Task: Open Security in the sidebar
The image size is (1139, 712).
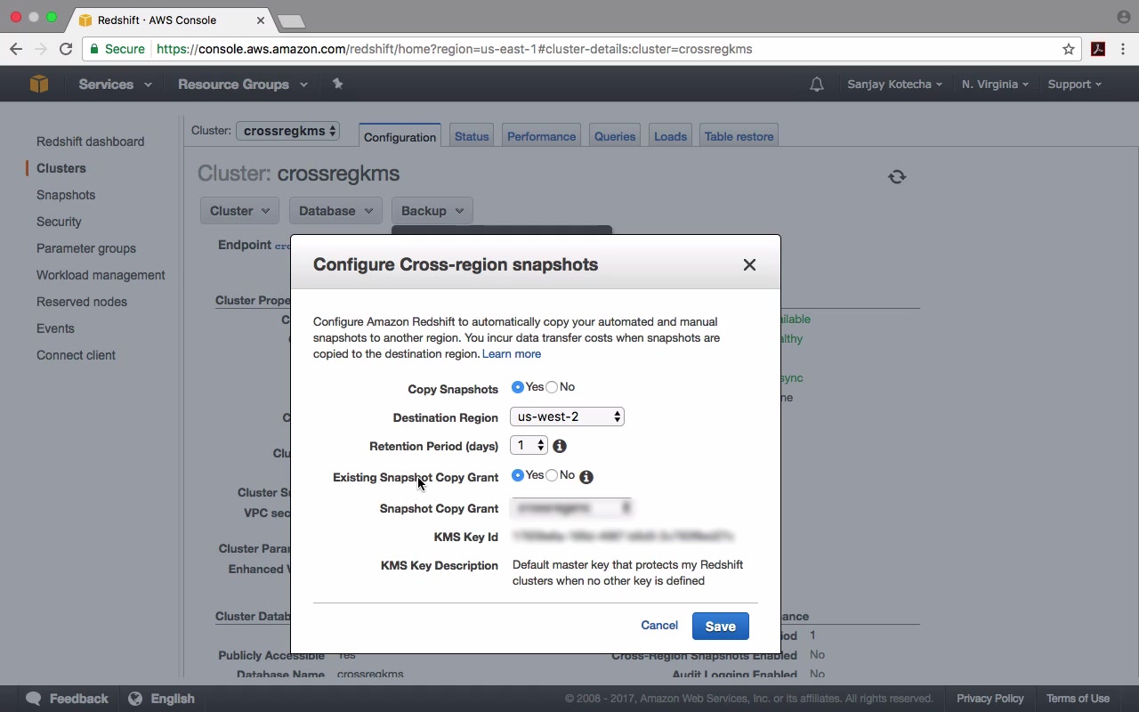Action: [x=59, y=222]
